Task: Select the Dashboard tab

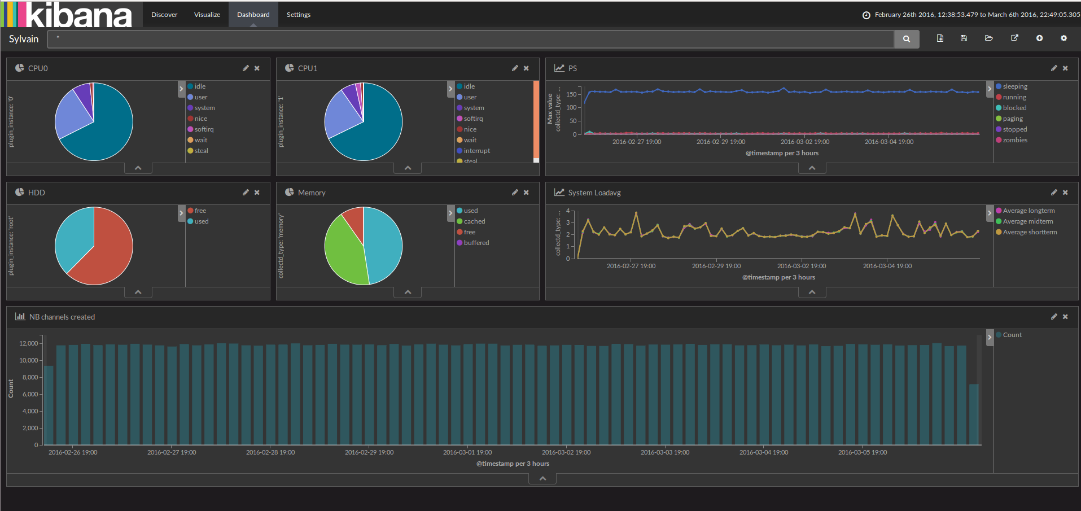Action: (x=253, y=15)
